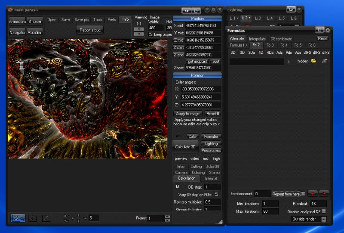Click the Calculate 3D button
The height and width of the screenshot is (233, 344).
[x=185, y=147]
